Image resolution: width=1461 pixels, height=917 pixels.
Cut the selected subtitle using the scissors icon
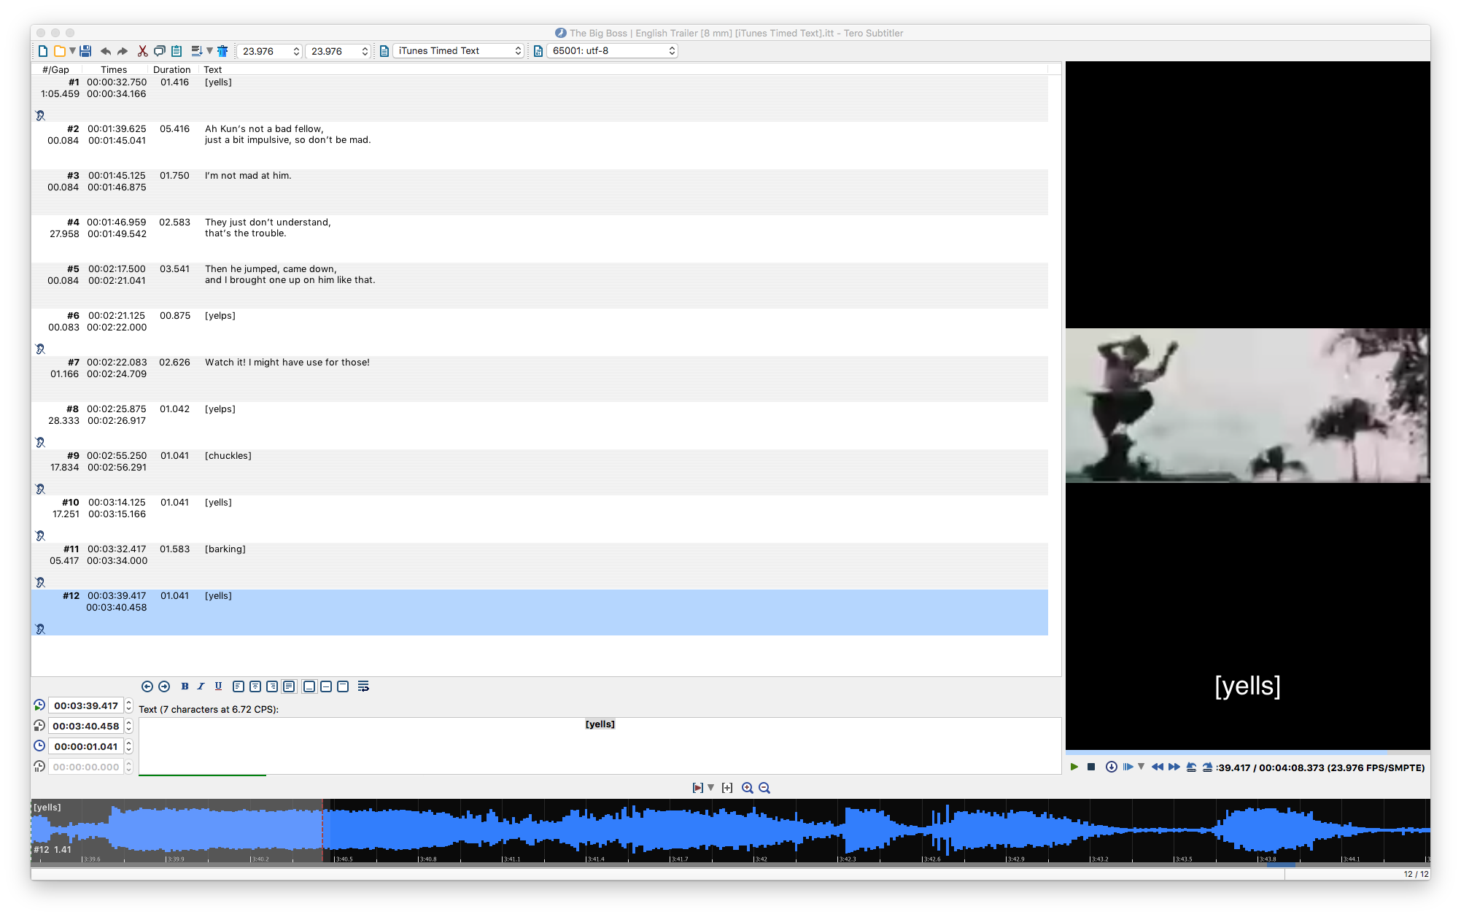pyautogui.click(x=142, y=51)
